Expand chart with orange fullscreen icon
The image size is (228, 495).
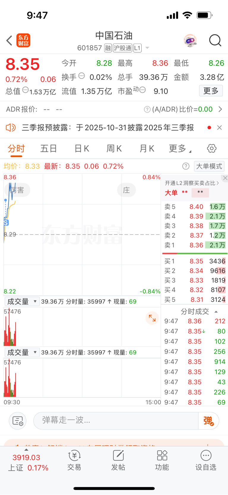tap(152, 318)
